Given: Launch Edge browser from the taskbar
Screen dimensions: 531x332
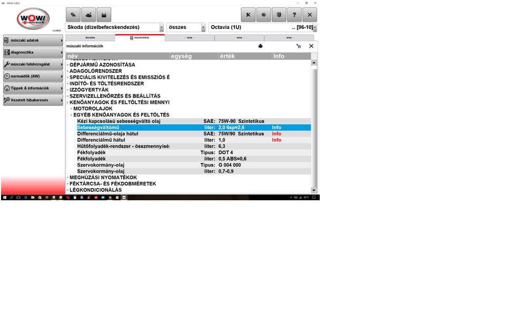Looking at the screenshot, I should [x=26, y=197].
